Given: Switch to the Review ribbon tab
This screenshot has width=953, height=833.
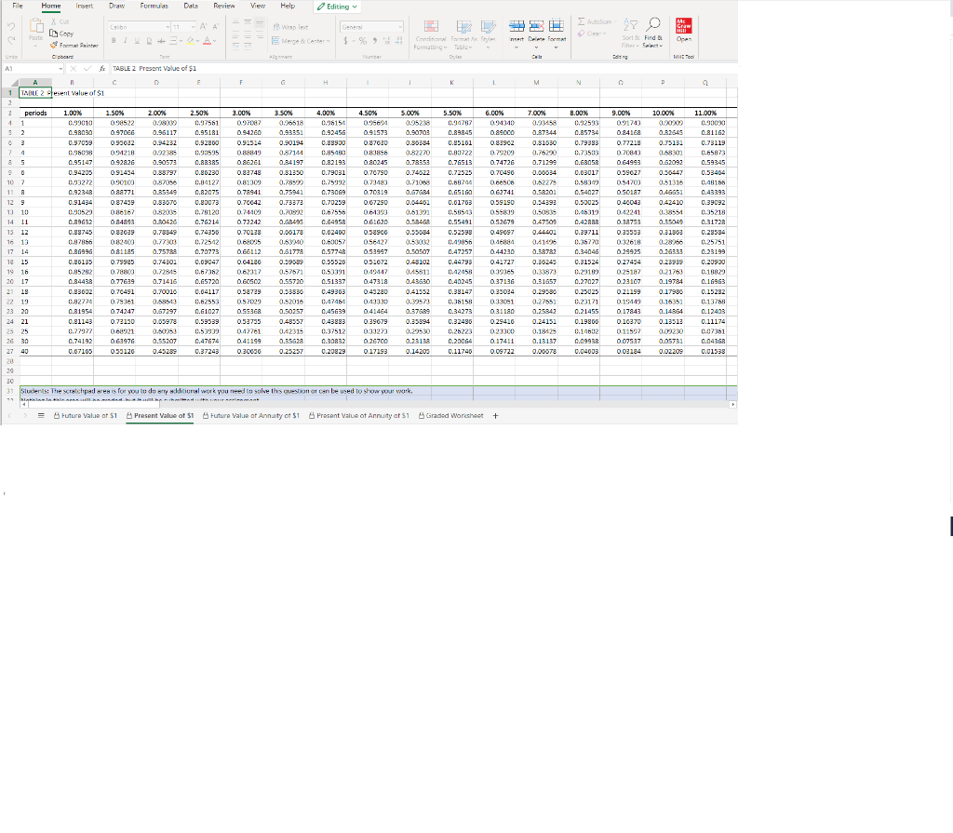Looking at the screenshot, I should coord(223,7).
